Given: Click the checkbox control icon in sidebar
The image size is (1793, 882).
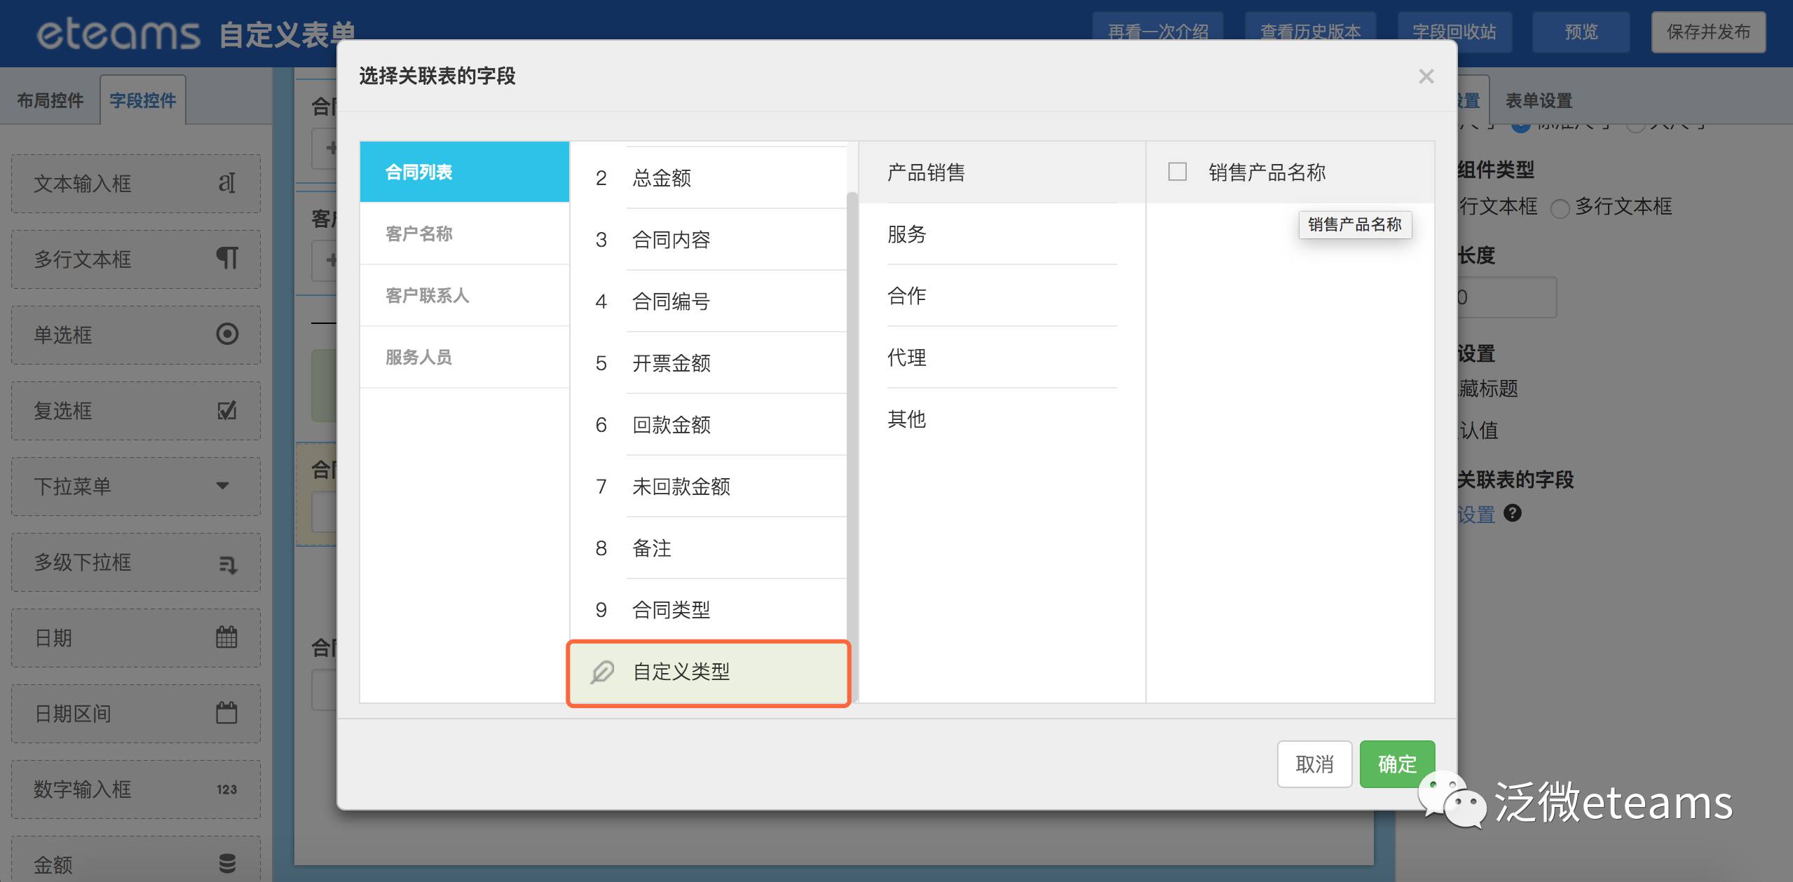Looking at the screenshot, I should coord(226,410).
